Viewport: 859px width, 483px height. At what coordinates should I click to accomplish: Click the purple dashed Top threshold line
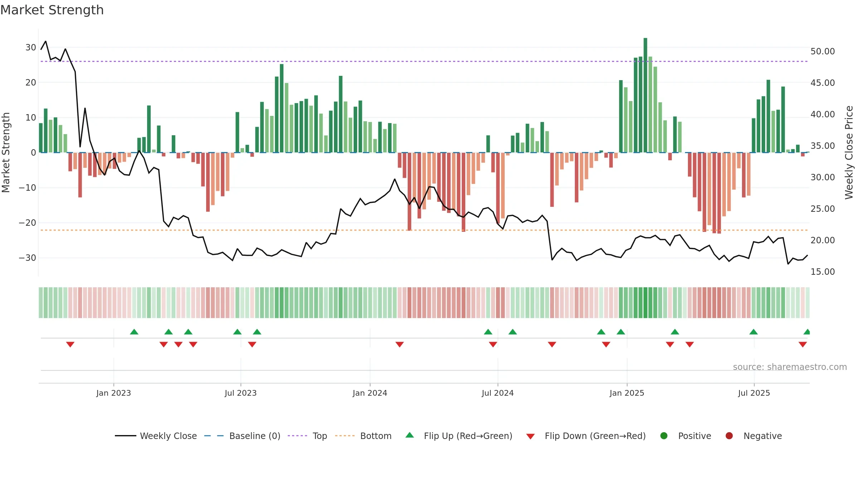(424, 61)
